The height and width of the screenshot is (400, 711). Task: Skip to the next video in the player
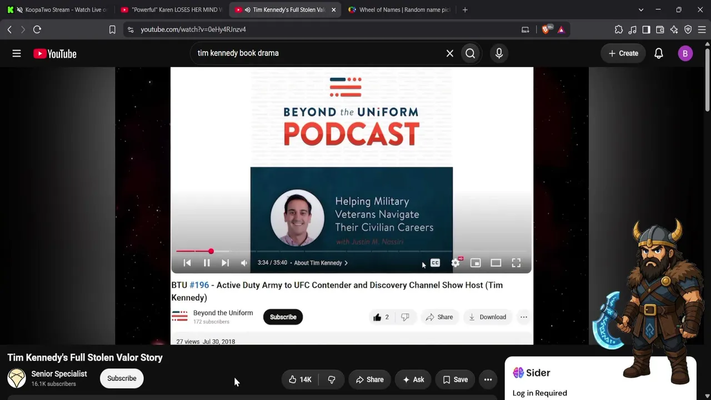pos(225,263)
